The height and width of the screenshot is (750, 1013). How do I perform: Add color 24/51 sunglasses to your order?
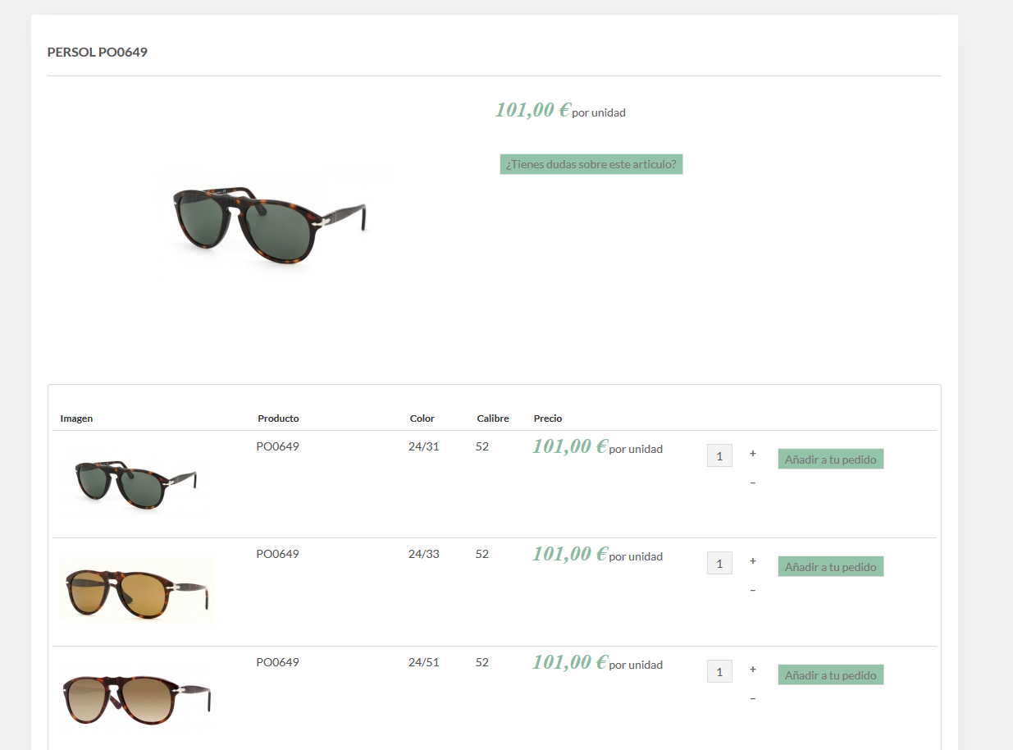830,675
